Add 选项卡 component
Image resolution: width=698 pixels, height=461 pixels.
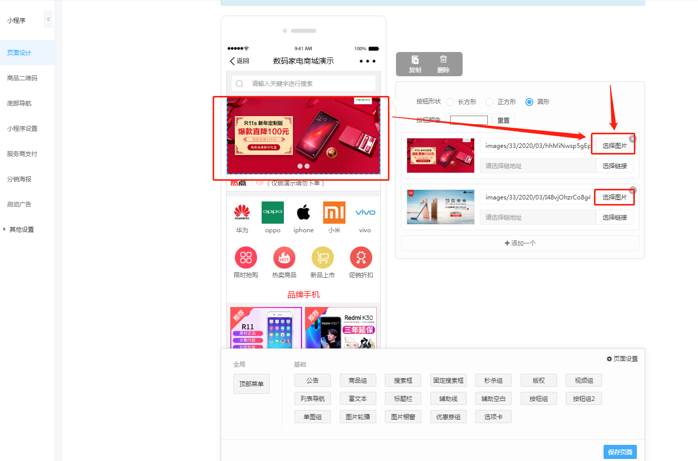(493, 417)
